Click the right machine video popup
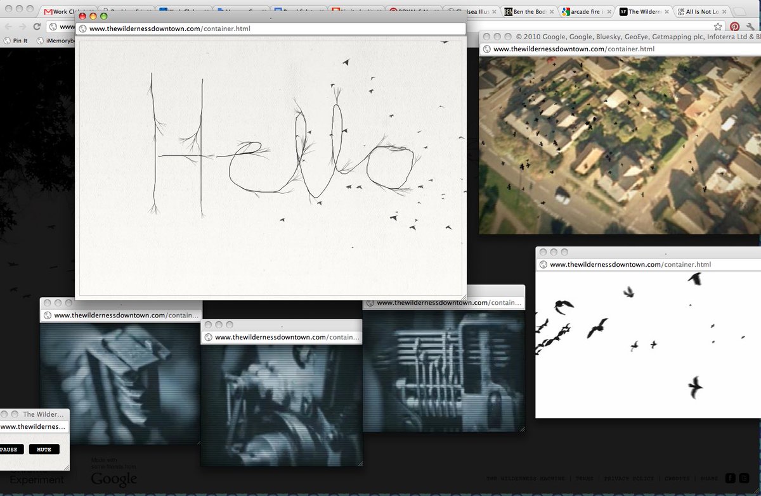The height and width of the screenshot is (496, 761). coord(444,371)
